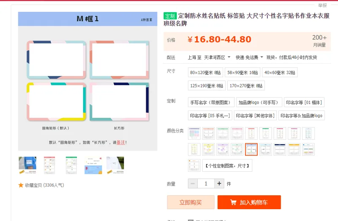Image resolution: width=338 pixels, height=221 pixels.
Task: Open the 快递 免运费 shipping dropdown
Action: 249,57
